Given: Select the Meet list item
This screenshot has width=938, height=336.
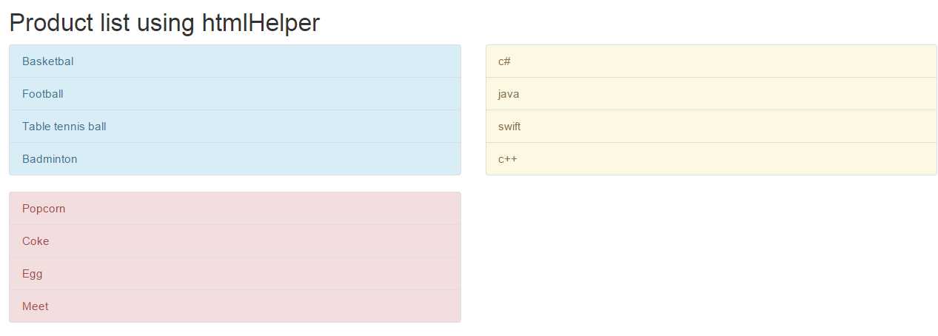Looking at the screenshot, I should point(36,306).
